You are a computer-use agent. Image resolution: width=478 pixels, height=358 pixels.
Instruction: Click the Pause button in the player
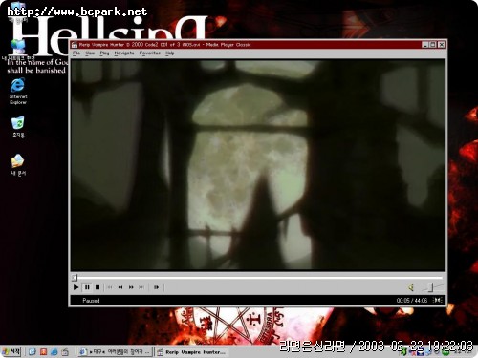coord(87,287)
